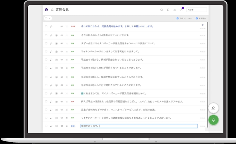Click the undo arrow on the first row
The width and height of the screenshot is (236, 144).
tap(203, 25)
